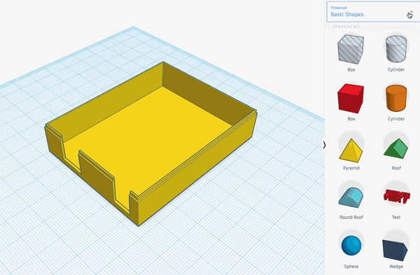Choose the yellow Pyramid shape
Screen dimensions: 420x275
(351, 150)
